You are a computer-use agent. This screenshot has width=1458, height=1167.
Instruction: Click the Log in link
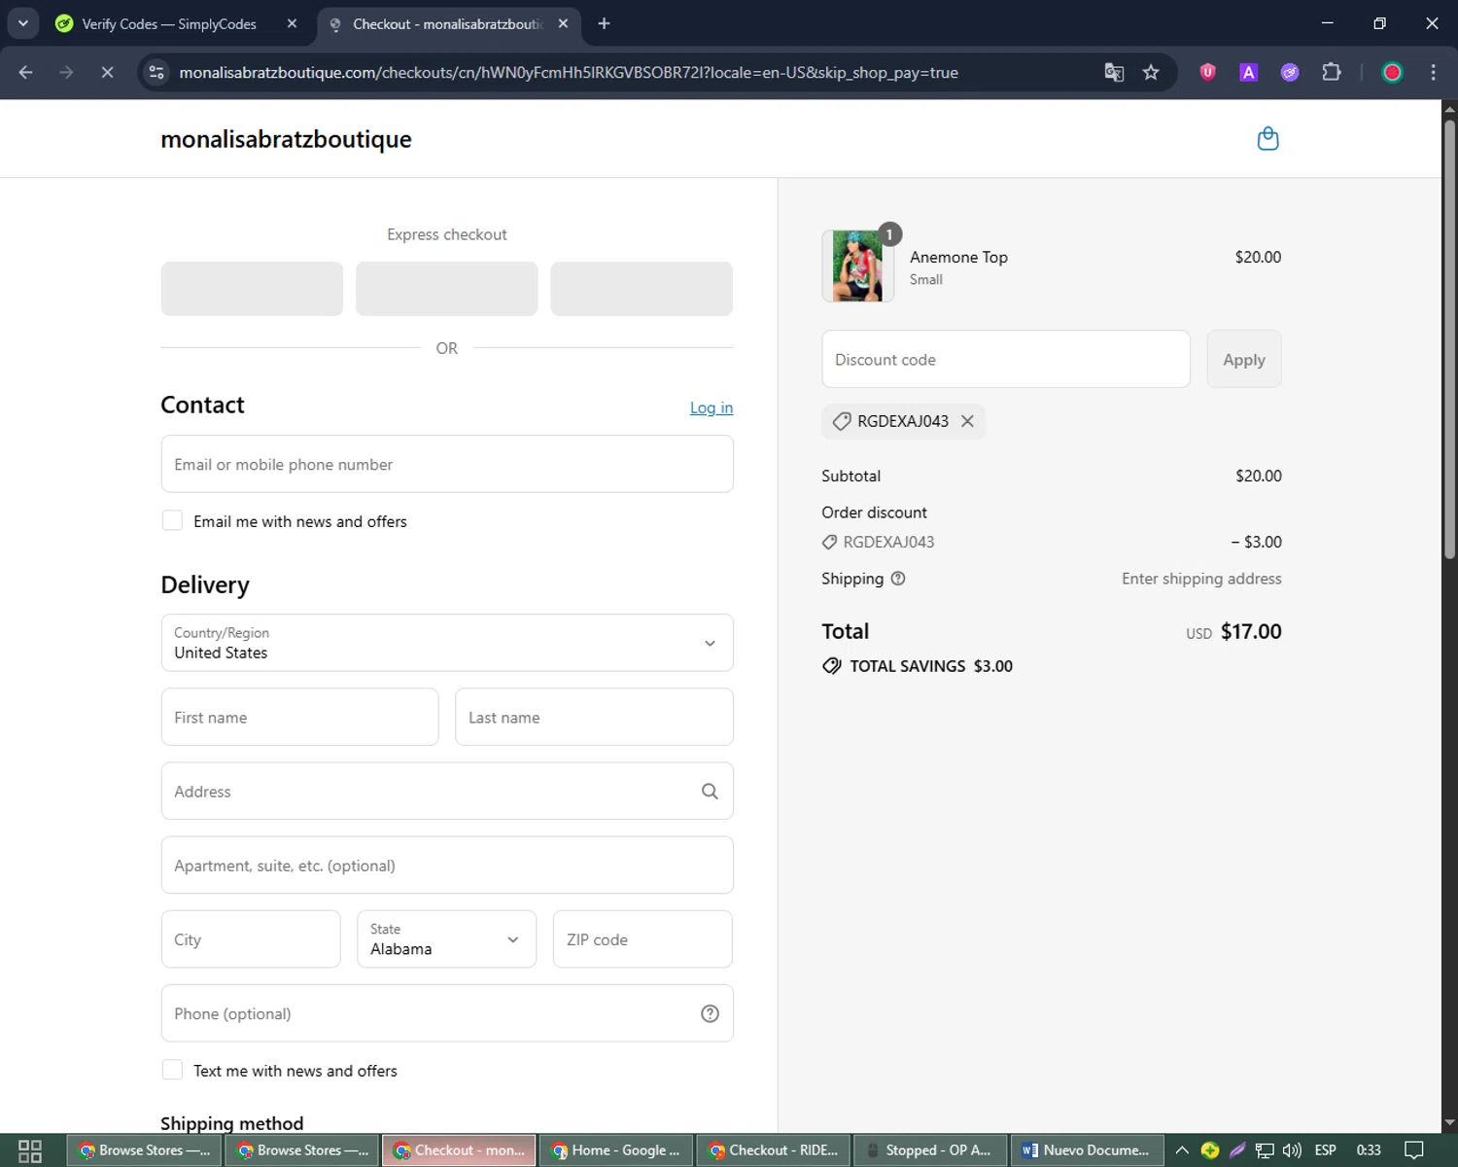pos(712,407)
